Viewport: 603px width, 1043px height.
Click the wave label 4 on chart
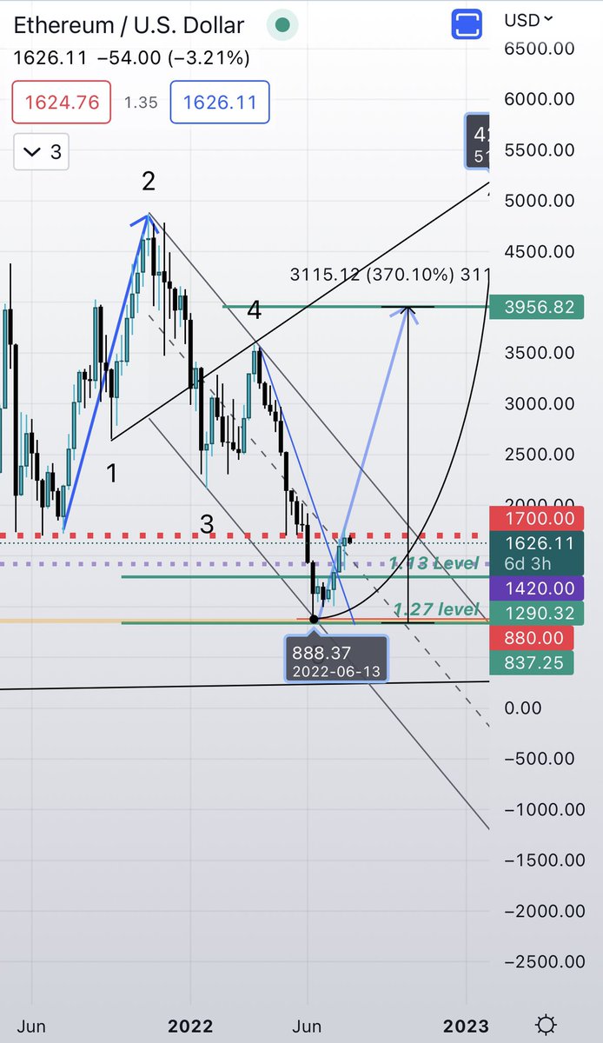[254, 310]
